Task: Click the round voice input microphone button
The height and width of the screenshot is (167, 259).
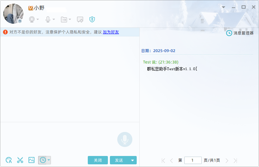Action: (x=125, y=139)
